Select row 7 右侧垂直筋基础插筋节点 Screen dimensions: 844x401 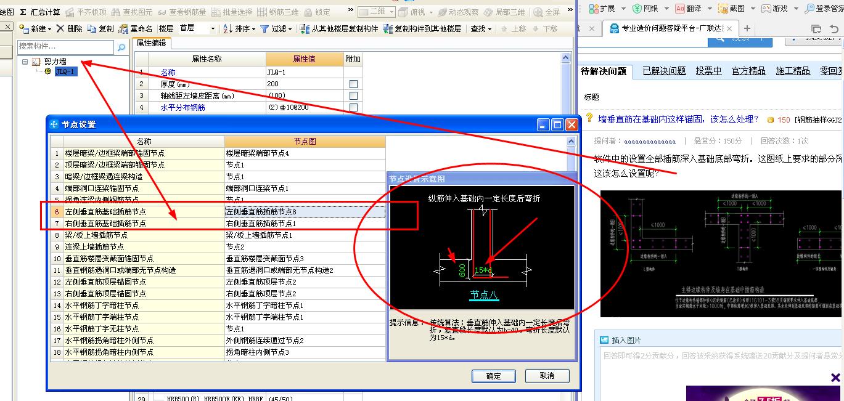click(218, 223)
